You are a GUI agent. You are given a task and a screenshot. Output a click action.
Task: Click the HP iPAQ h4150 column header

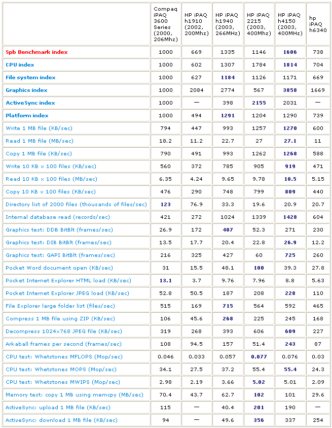click(290, 24)
